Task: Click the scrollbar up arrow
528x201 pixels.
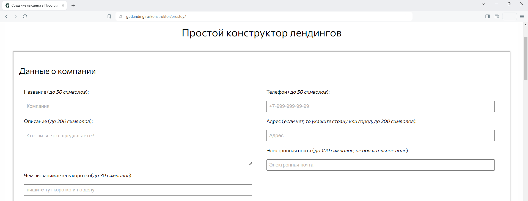Action: (x=526, y=25)
